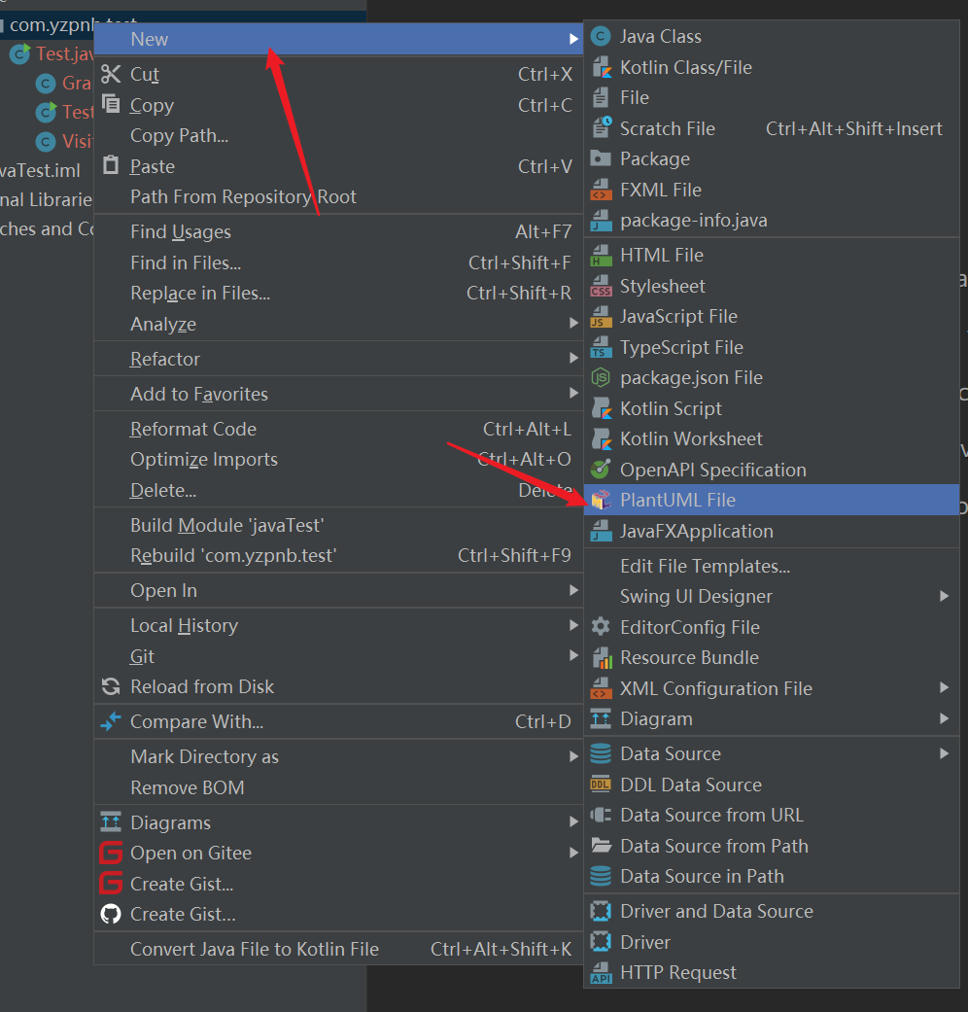Select Find Usages from the context menu
Screen dimensions: 968x1012
tap(339, 231)
